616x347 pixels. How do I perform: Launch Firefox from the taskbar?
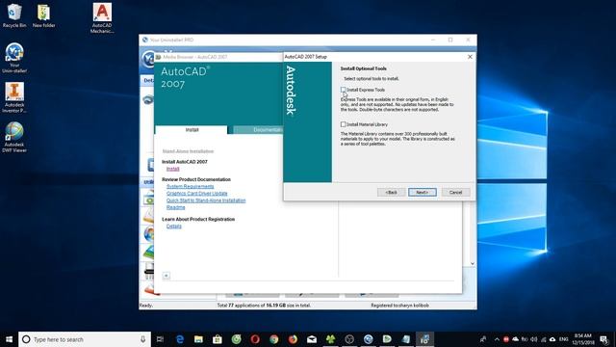(x=293, y=339)
